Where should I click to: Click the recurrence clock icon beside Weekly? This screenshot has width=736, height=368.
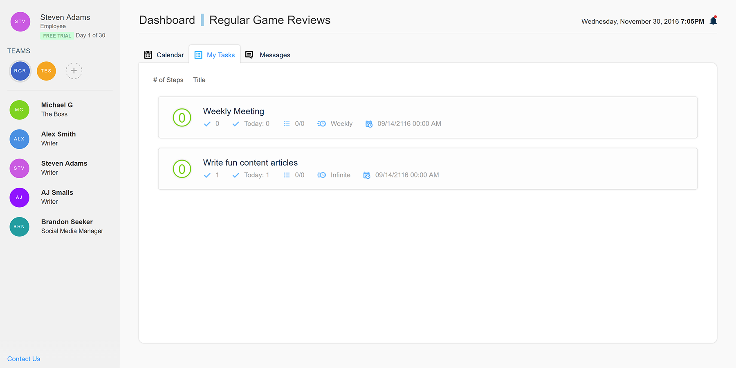pyautogui.click(x=321, y=123)
